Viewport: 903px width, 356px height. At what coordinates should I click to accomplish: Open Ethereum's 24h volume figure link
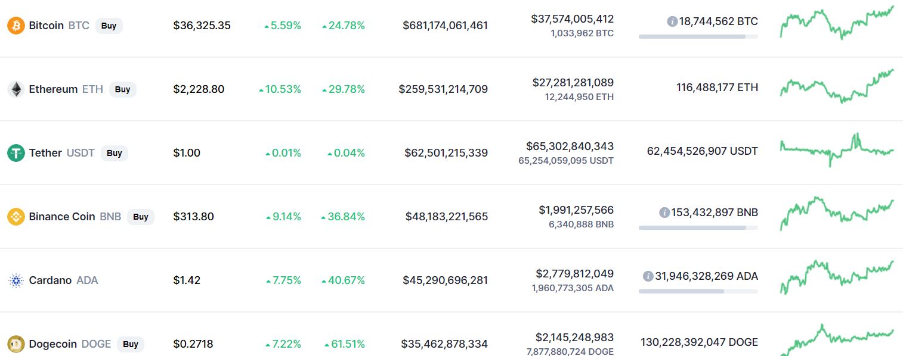(x=573, y=83)
